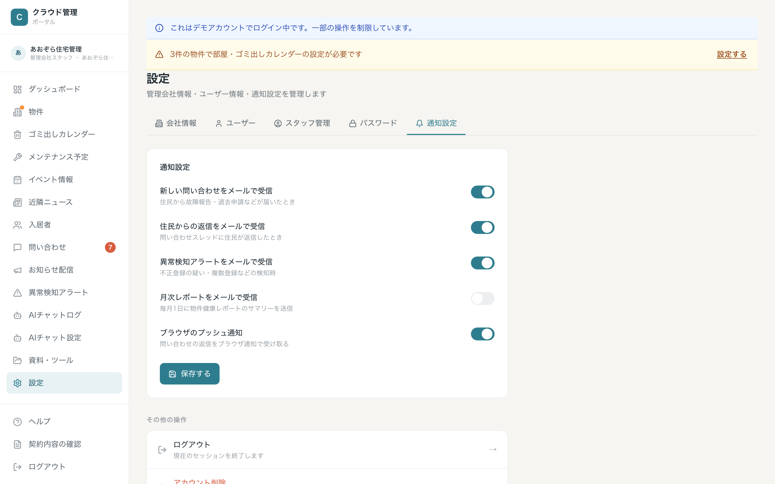Screen dimensions: 775x484
Task: Switch off ブラウザのプッシュ通知 toggle
Action: [x=482, y=334]
